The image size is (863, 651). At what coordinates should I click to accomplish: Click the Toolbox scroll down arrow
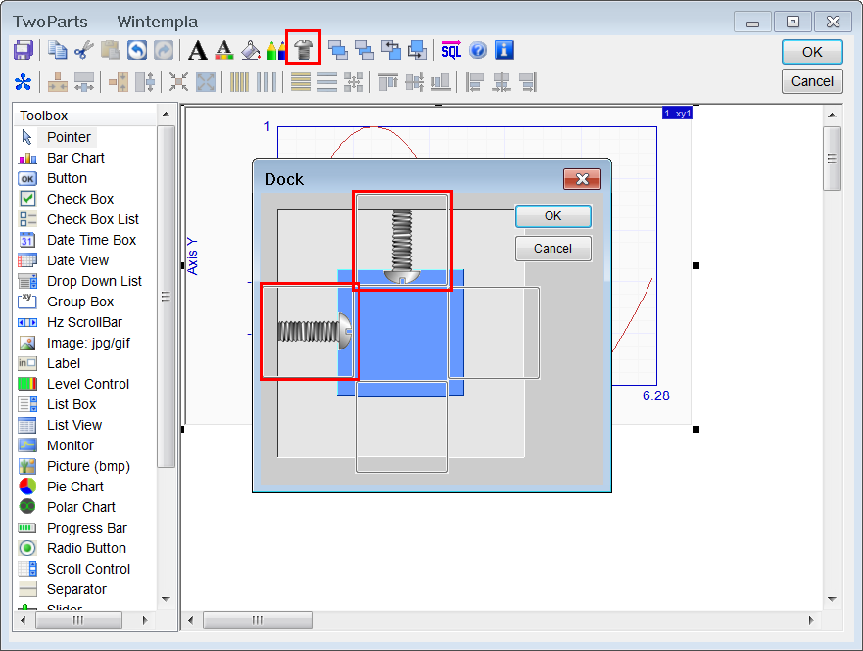pos(166,599)
